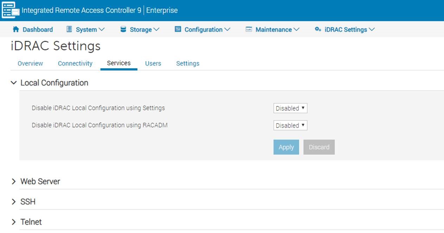Switch to the Connectivity tab
The height and width of the screenshot is (233, 444).
click(x=75, y=64)
